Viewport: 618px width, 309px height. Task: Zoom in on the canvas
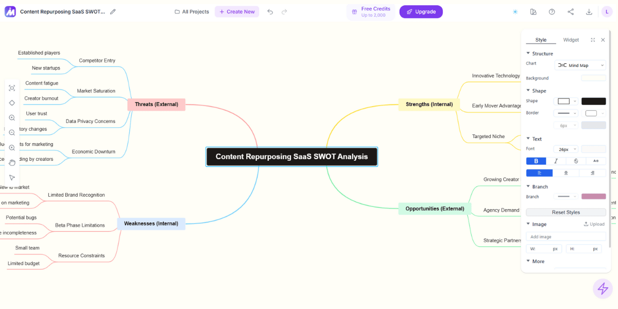12,118
